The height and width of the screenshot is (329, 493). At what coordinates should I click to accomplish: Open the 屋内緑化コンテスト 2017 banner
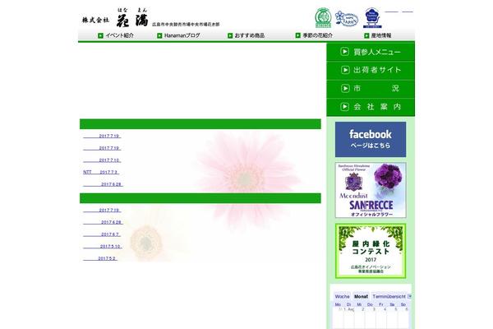click(x=371, y=251)
